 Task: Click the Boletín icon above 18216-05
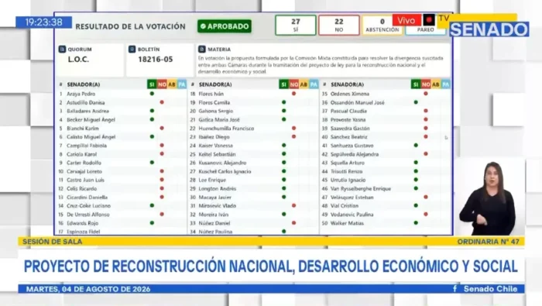[x=132, y=49]
